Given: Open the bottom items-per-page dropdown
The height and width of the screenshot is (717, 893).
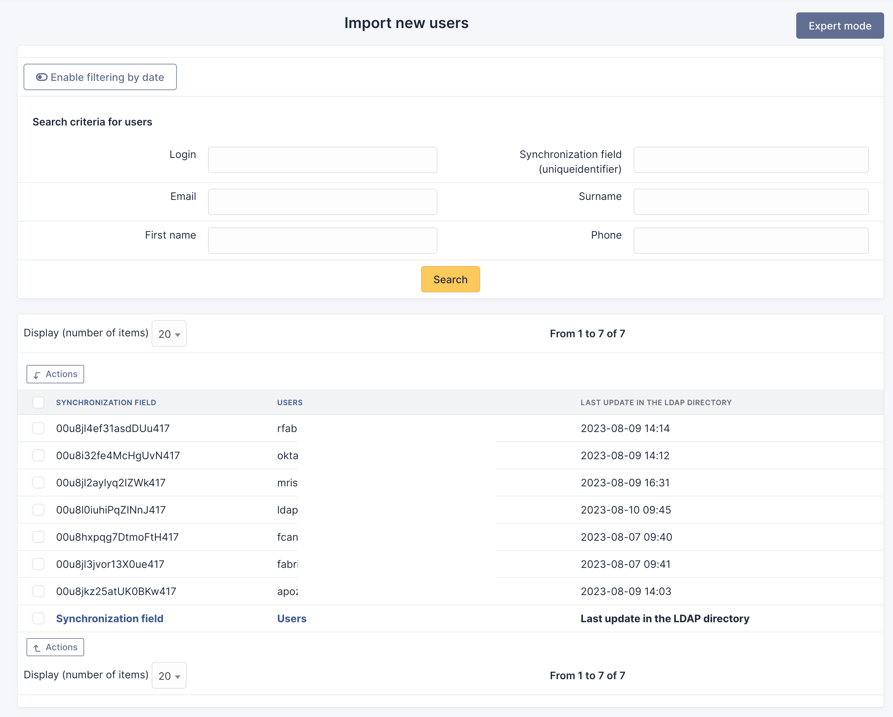Looking at the screenshot, I should click(x=169, y=676).
